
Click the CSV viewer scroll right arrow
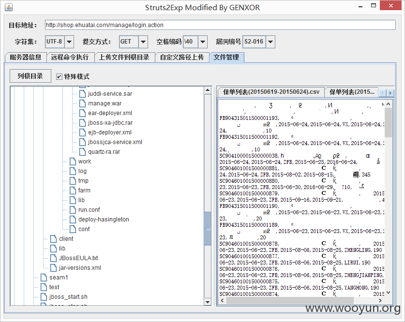pos(380,301)
